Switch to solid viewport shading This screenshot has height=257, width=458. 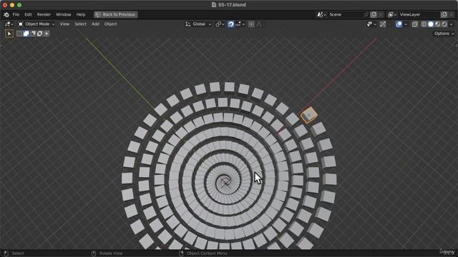pyautogui.click(x=431, y=24)
